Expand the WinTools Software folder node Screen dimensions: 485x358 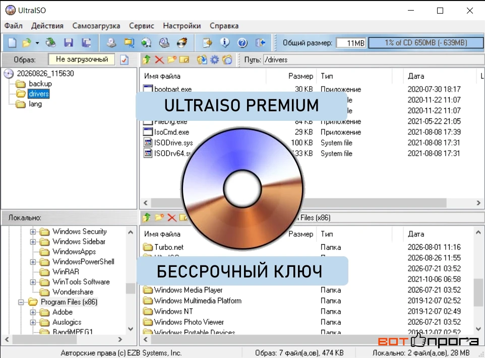[x=33, y=282]
